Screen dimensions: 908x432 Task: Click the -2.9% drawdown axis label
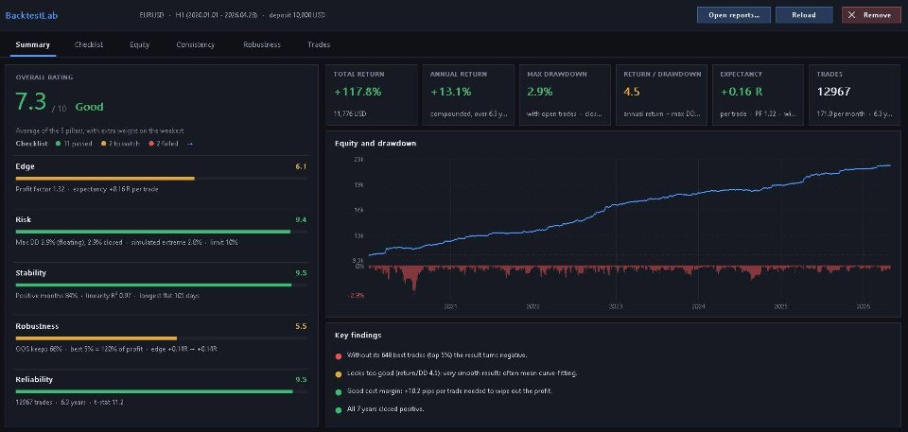point(356,295)
